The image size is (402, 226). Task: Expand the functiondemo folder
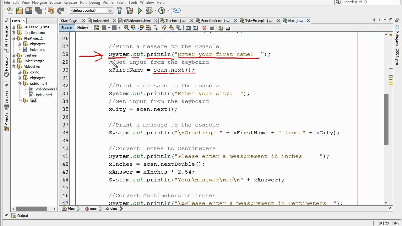click(x=14, y=33)
